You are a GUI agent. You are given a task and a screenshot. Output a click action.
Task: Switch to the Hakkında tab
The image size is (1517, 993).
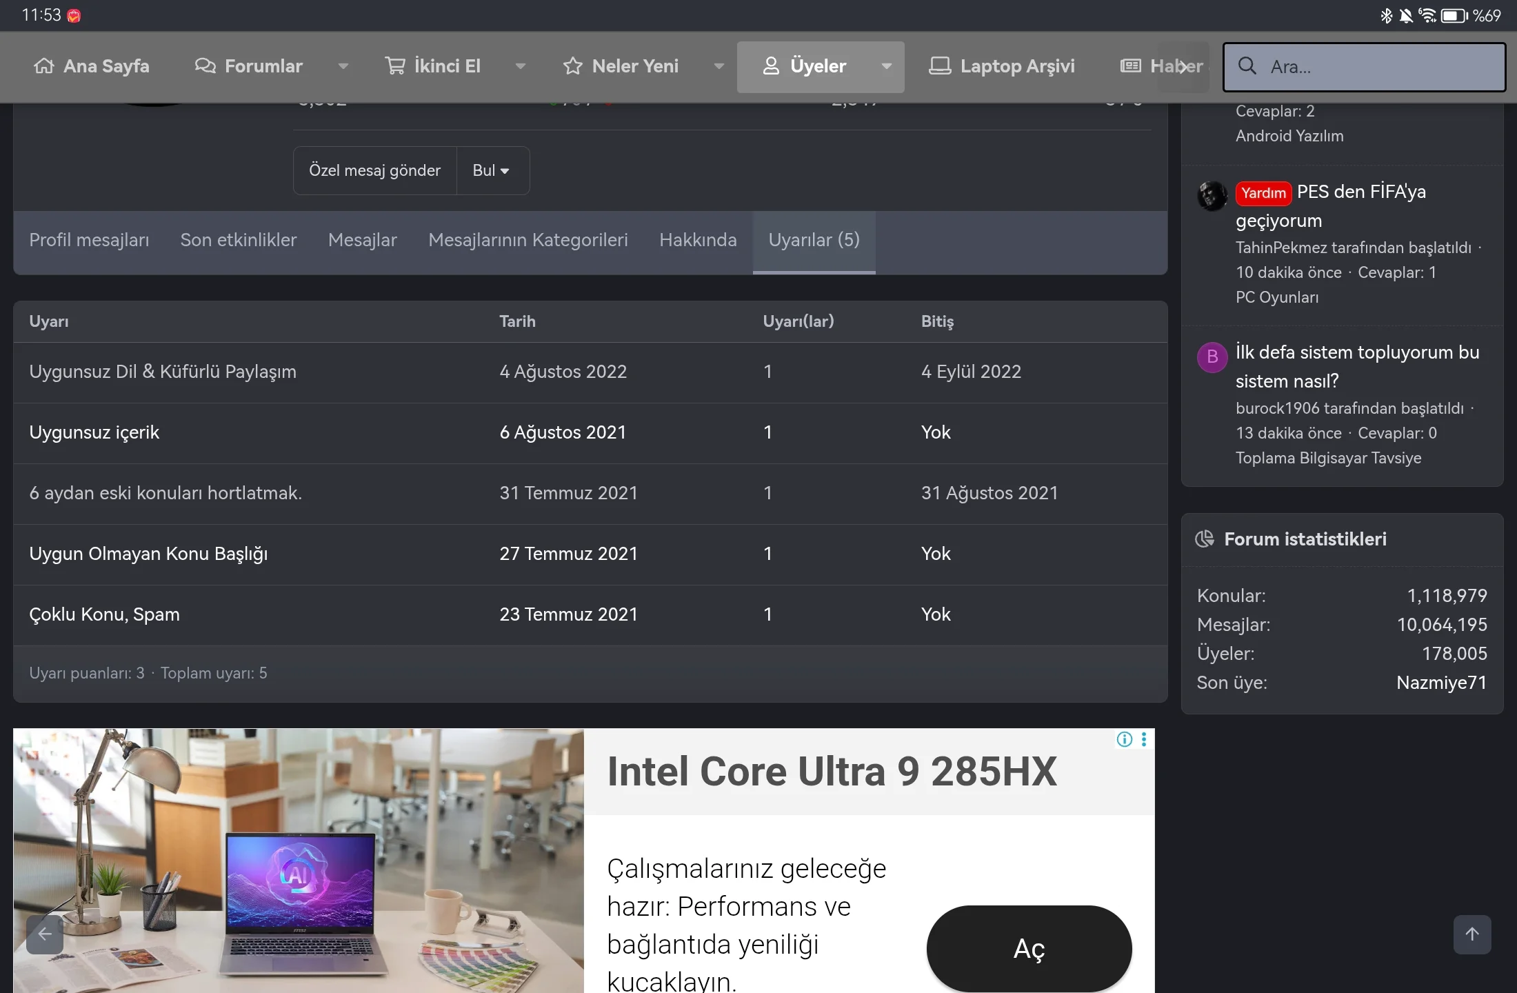(x=698, y=240)
